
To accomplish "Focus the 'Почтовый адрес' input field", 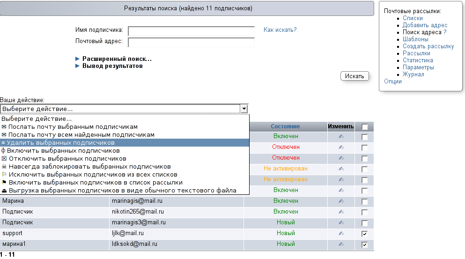I will [191, 42].
